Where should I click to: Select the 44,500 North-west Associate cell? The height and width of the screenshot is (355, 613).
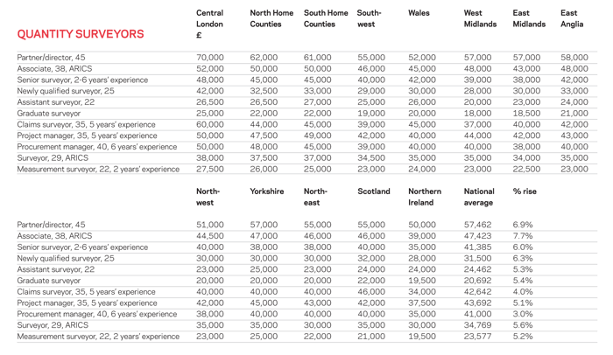210,236
